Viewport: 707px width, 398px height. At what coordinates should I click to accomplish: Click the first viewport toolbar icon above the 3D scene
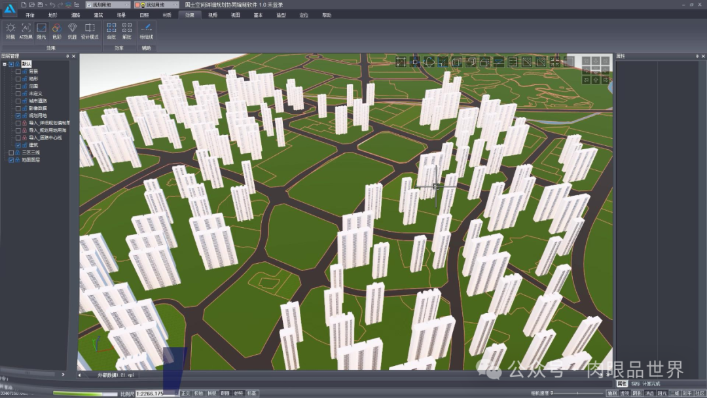pos(401,62)
